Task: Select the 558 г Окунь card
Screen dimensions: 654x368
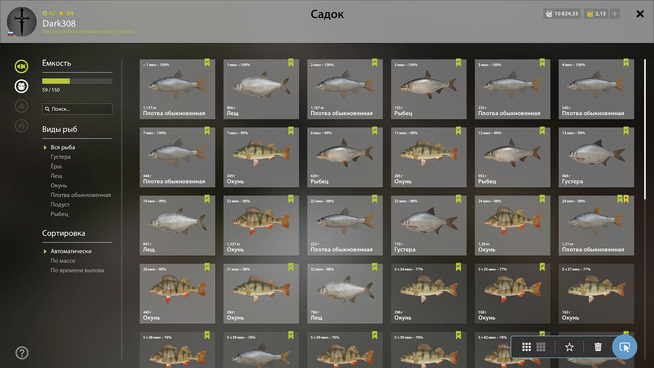Action: [513, 294]
